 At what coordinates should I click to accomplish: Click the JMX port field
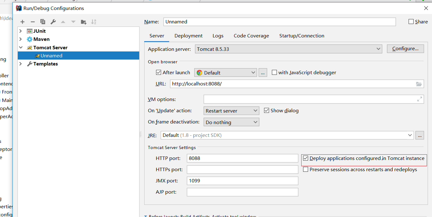[x=243, y=181]
